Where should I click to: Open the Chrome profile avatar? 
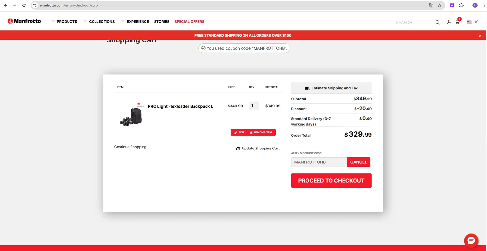(x=475, y=5)
